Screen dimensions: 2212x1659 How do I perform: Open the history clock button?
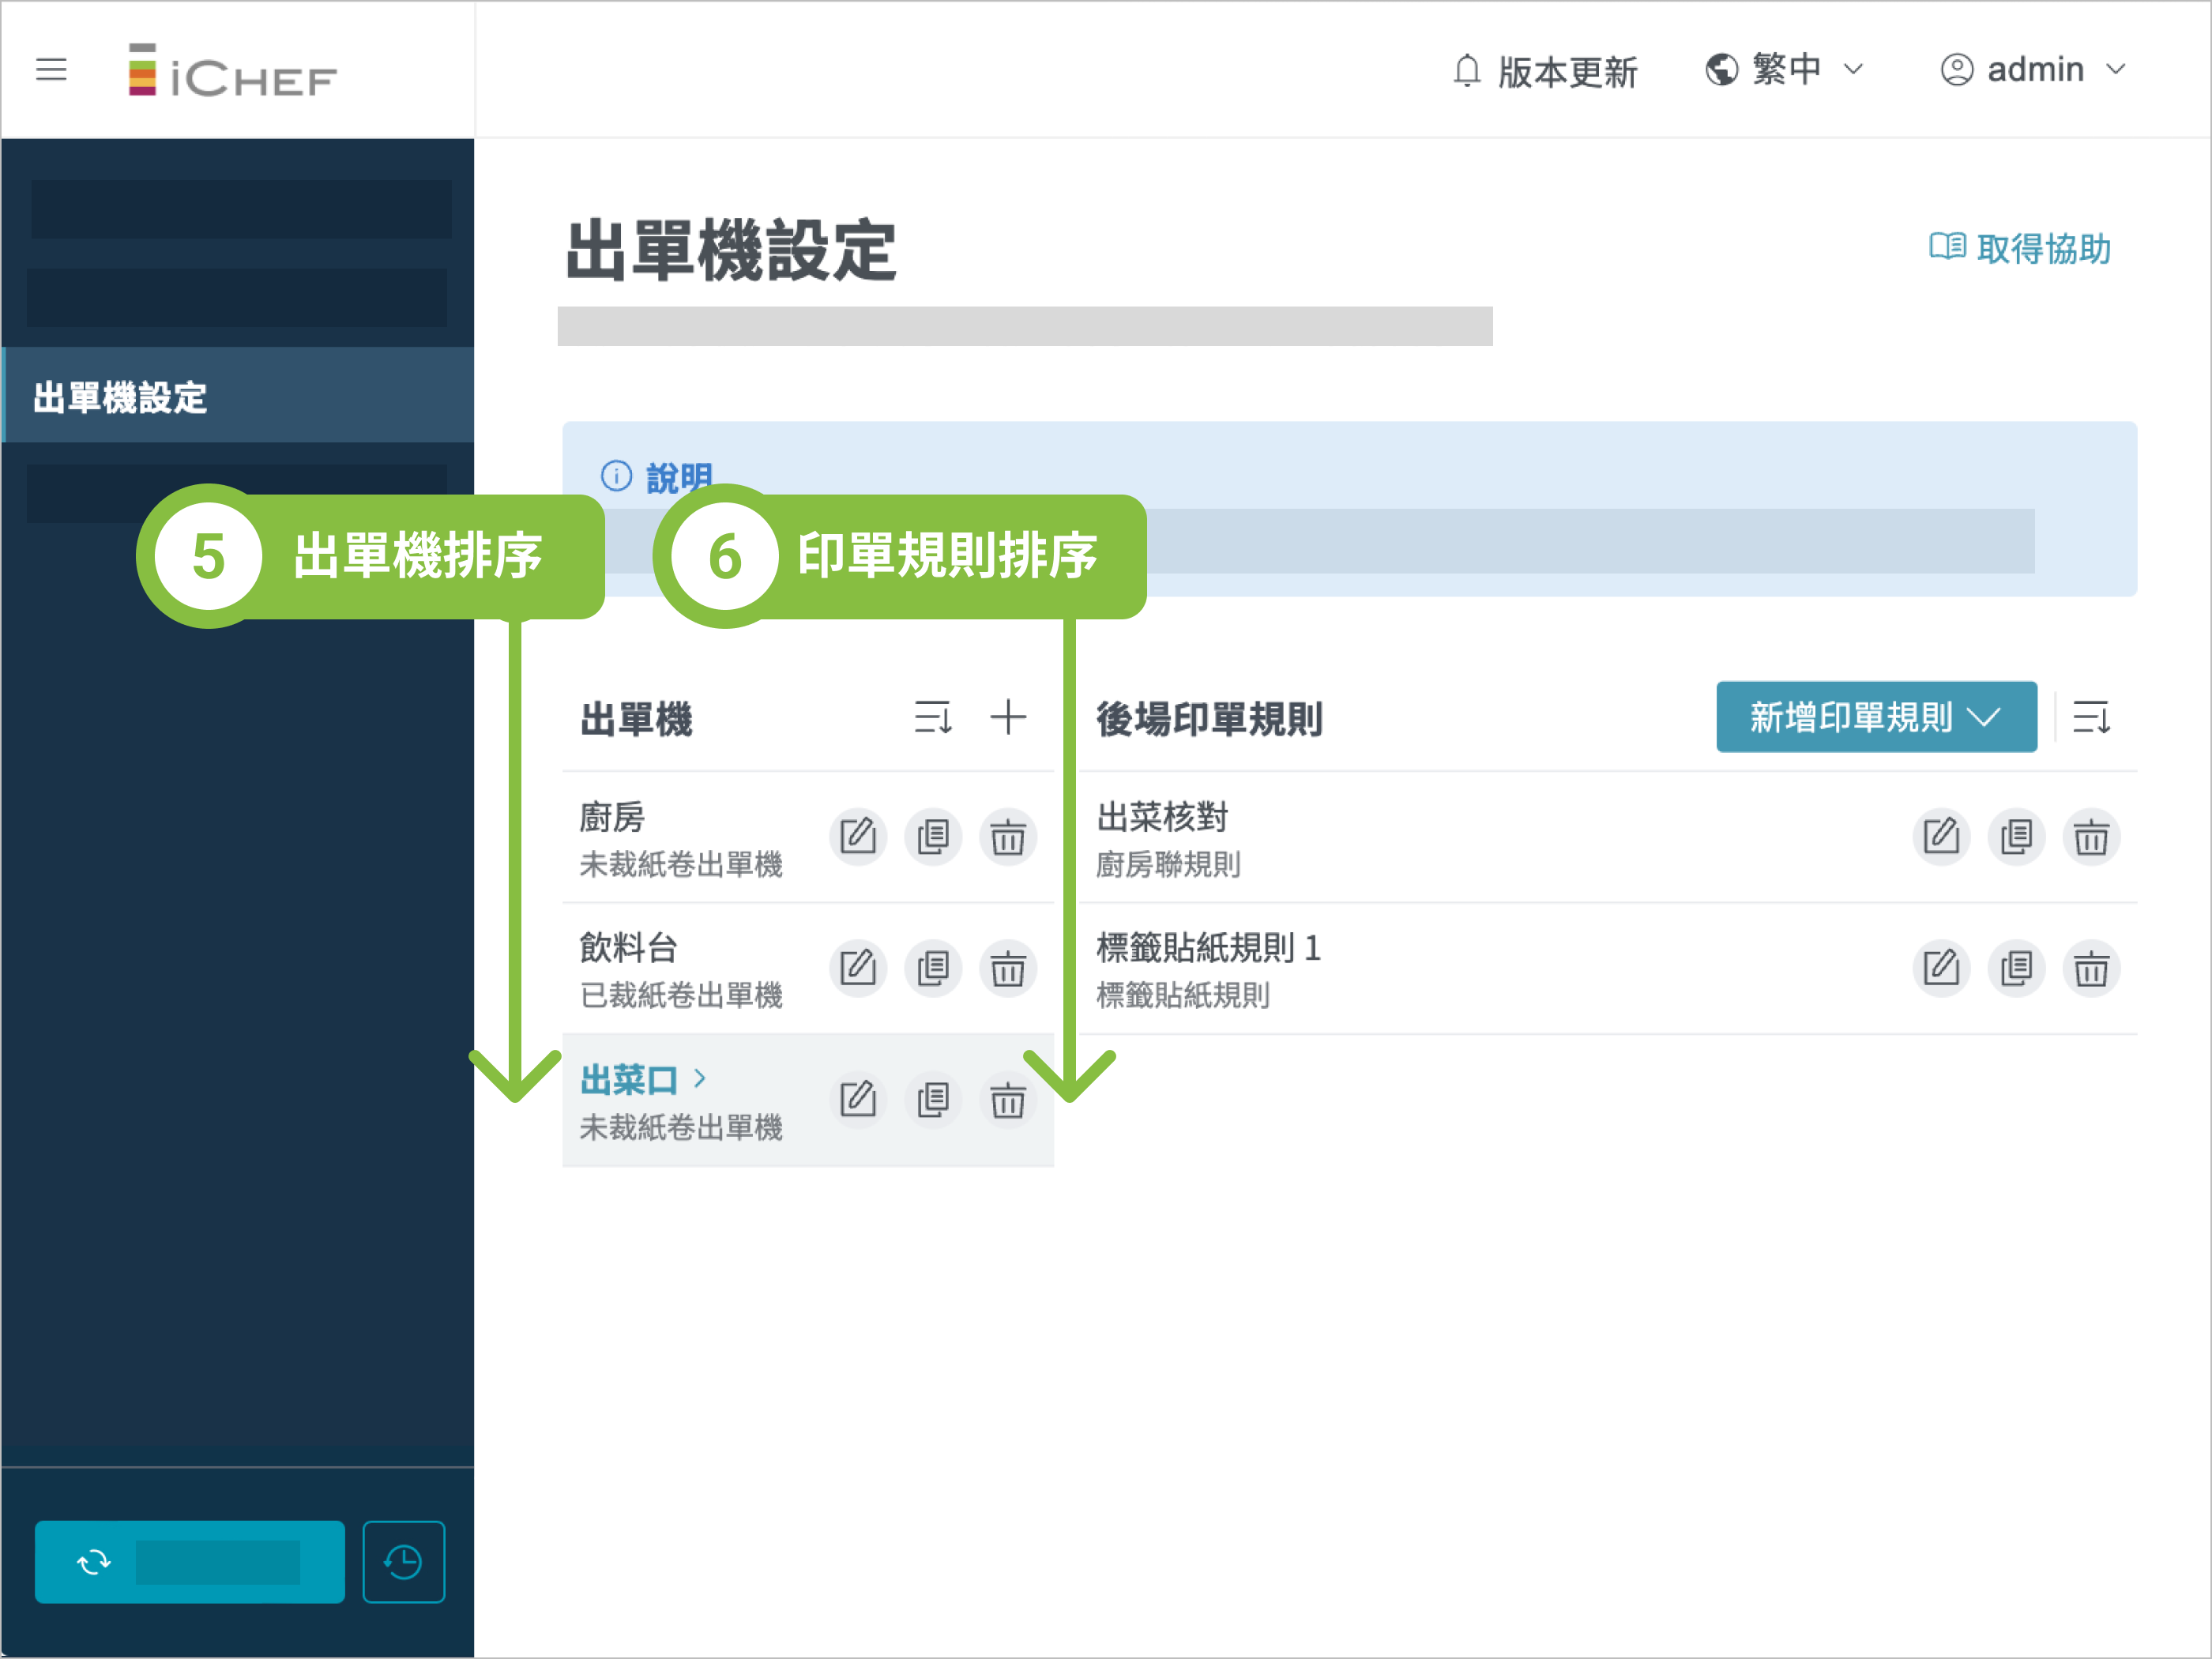(x=404, y=1562)
